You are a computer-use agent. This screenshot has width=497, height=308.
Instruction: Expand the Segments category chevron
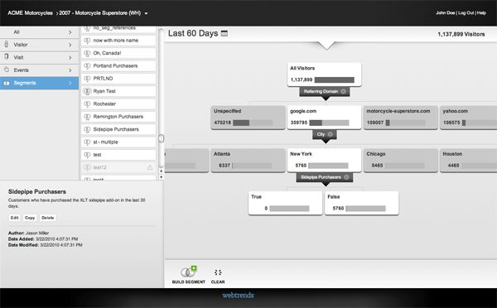pyautogui.click(x=70, y=83)
